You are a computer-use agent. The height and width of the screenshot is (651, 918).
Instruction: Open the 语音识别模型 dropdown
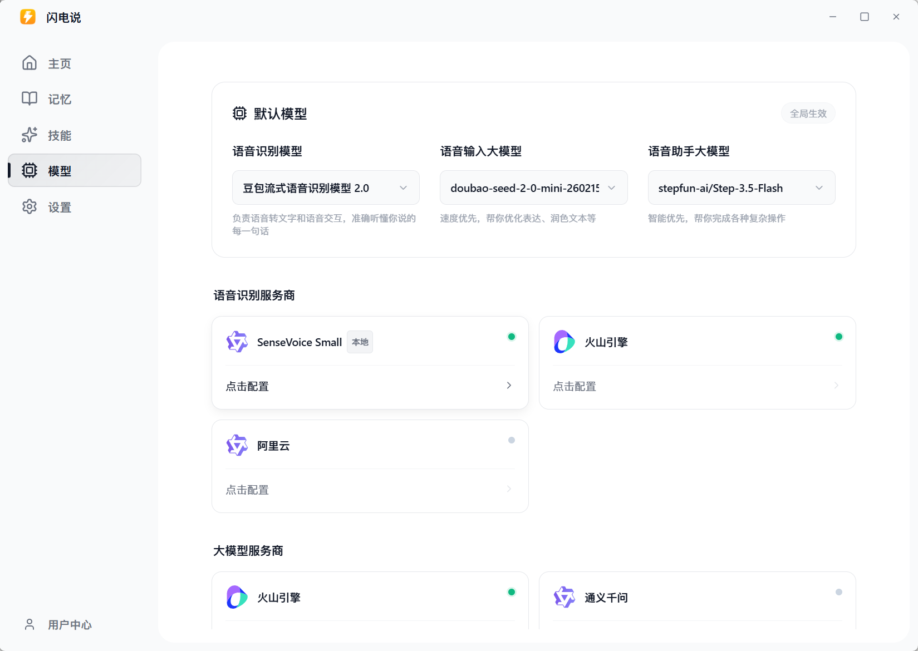326,188
